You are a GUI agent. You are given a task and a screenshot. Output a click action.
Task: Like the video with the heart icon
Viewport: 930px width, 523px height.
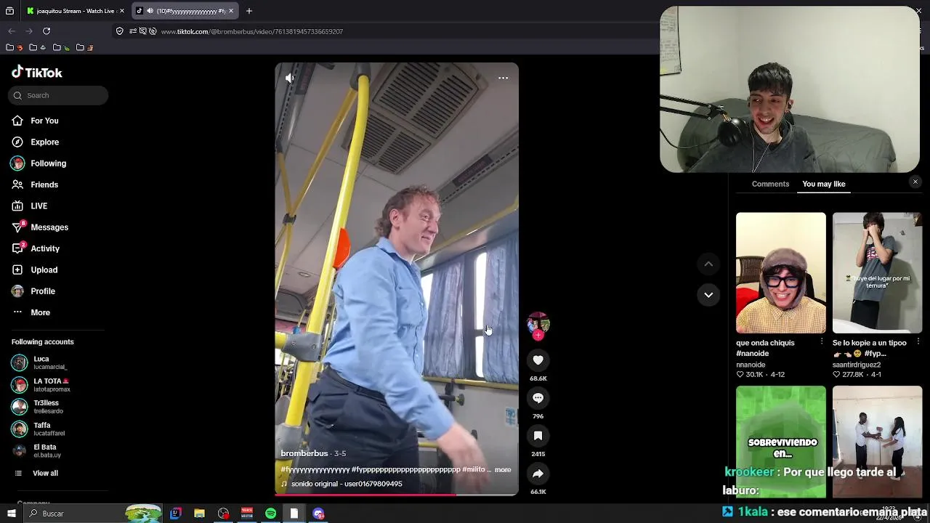[538, 360]
